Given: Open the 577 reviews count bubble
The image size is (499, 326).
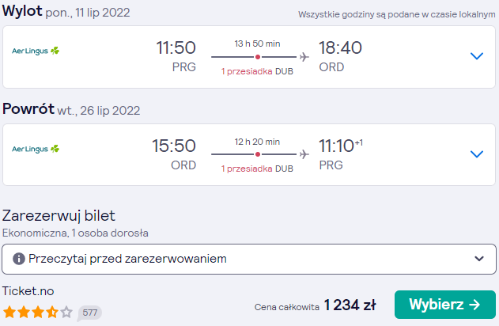Looking at the screenshot, I should point(89,313).
